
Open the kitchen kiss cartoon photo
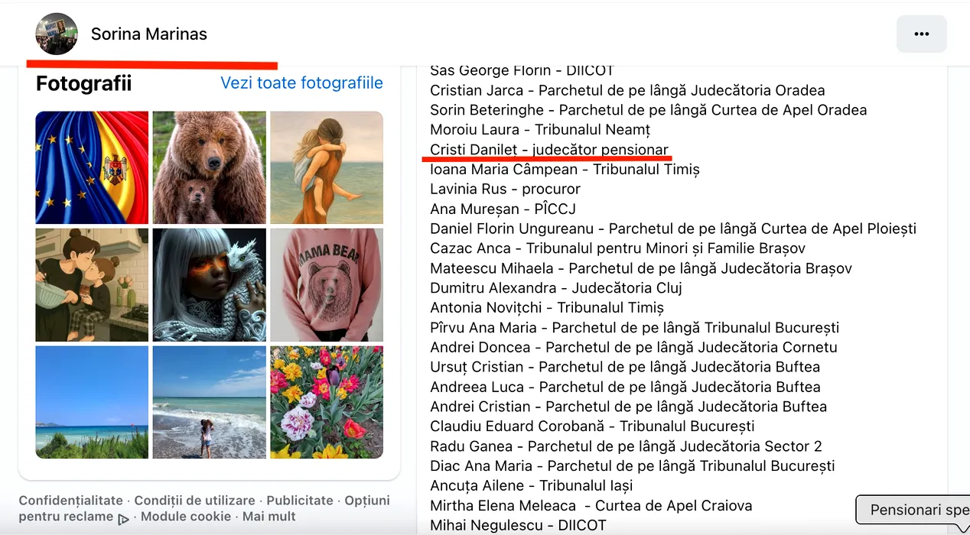tap(92, 284)
